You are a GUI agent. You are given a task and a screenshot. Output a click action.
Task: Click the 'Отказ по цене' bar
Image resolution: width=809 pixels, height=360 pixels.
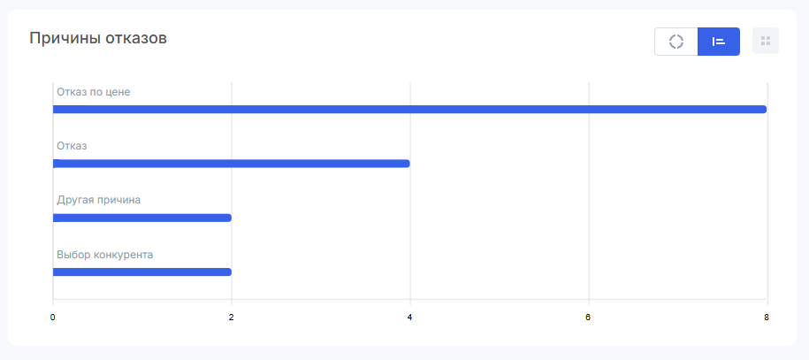click(x=409, y=110)
